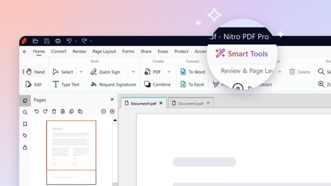Convert the document To Word
This screenshot has height=186, width=331.
pos(192,72)
